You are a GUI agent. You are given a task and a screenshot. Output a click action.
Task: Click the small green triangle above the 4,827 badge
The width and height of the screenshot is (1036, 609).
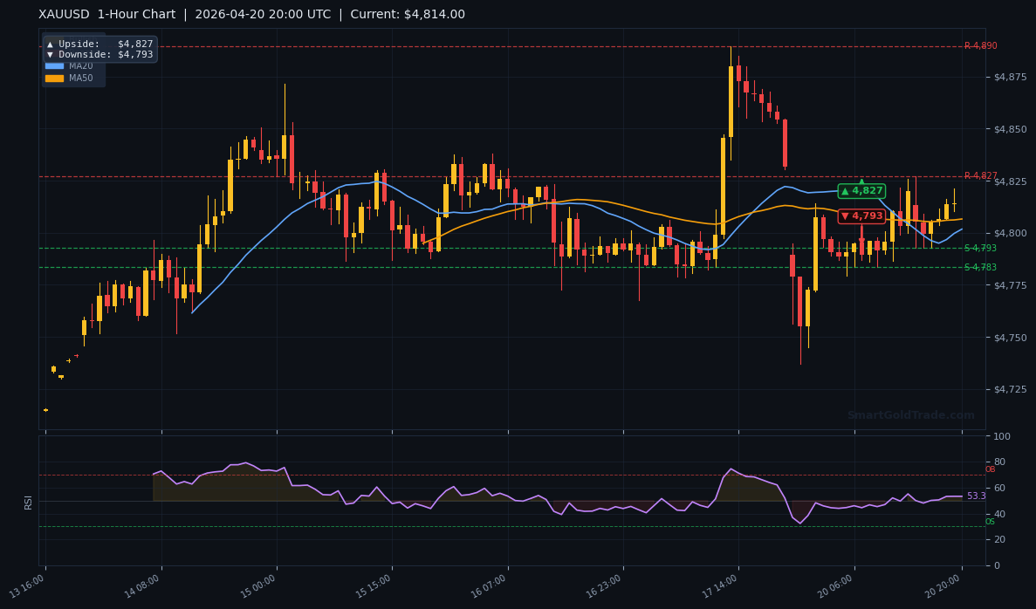tap(861, 181)
